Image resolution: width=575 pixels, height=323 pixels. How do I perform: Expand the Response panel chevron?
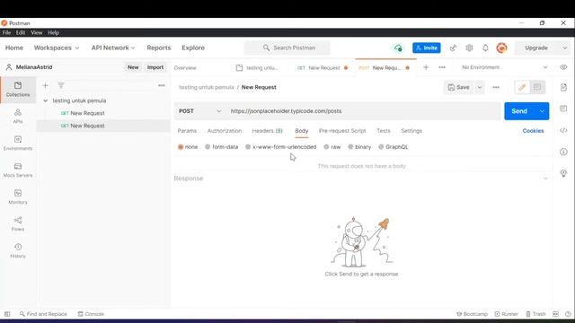click(545, 179)
